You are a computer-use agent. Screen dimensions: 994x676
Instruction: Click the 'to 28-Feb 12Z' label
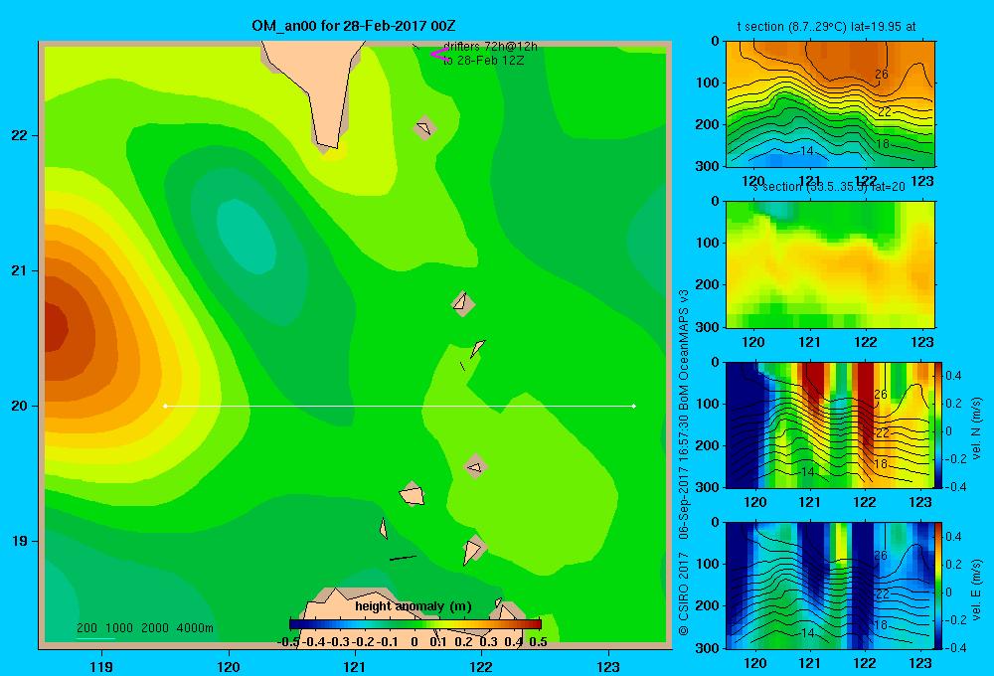click(484, 61)
